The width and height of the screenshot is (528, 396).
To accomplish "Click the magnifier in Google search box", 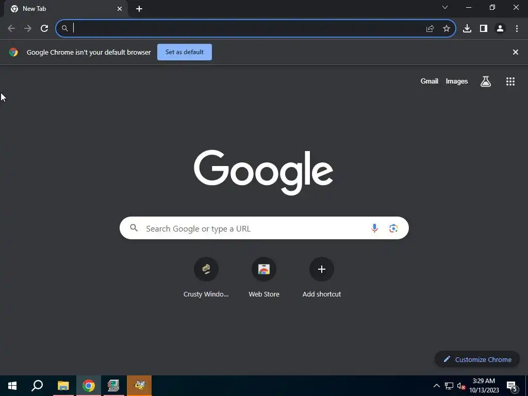I will pos(134,228).
